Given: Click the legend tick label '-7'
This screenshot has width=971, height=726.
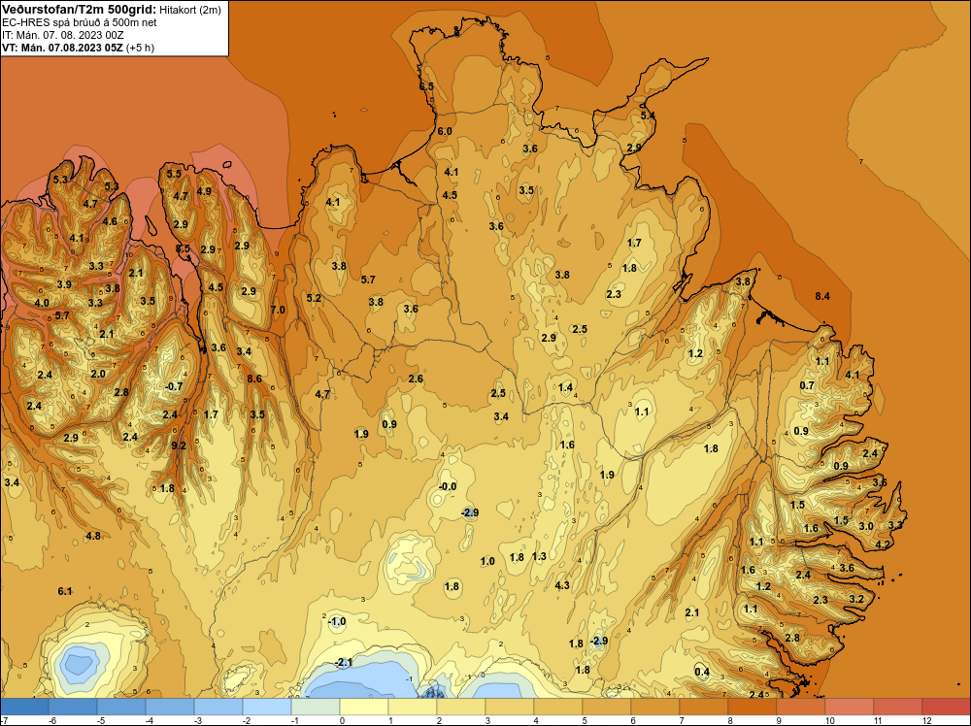Looking at the screenshot, I should (x=4, y=721).
